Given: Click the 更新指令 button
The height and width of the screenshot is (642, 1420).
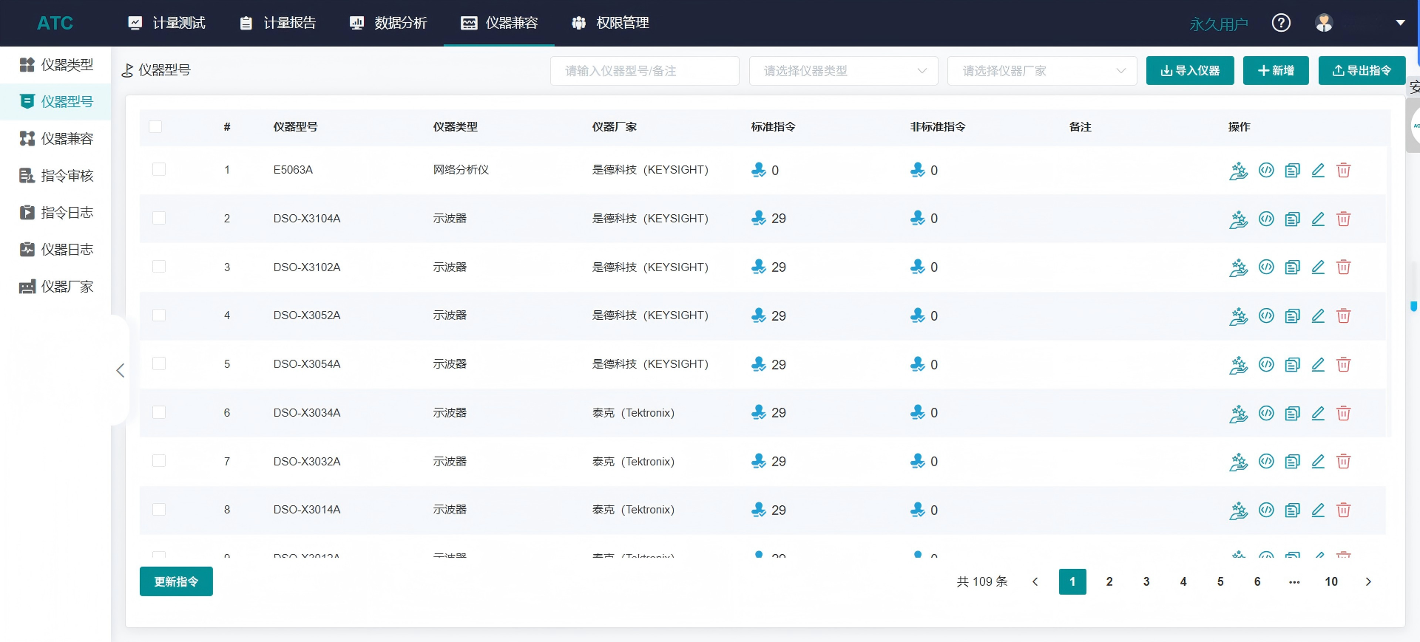Looking at the screenshot, I should (x=176, y=581).
